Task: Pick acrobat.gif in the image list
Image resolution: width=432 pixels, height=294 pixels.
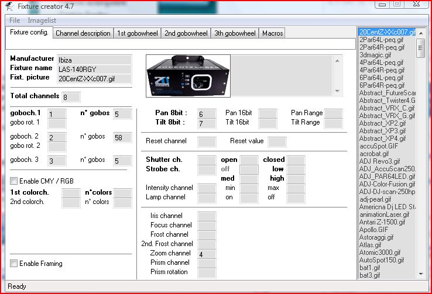Action: [x=374, y=154]
